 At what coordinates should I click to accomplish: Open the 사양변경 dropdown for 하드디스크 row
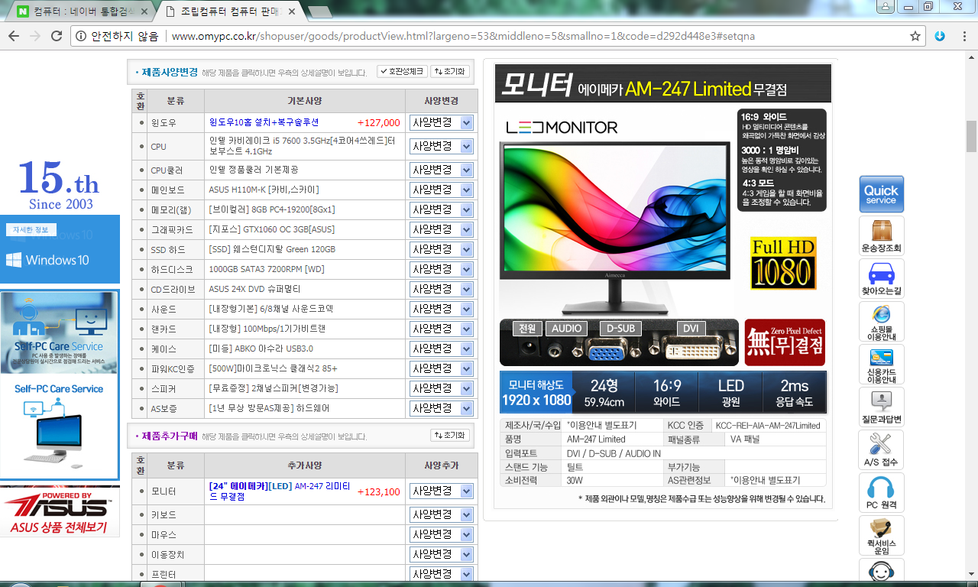(x=441, y=269)
